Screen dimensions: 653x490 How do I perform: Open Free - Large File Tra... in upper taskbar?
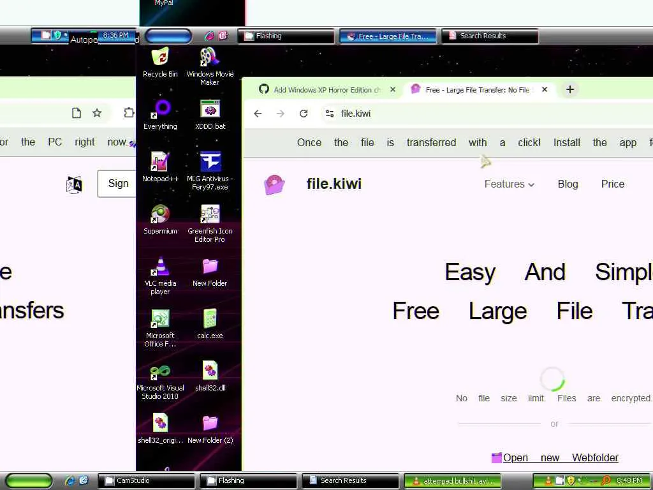pyautogui.click(x=388, y=36)
